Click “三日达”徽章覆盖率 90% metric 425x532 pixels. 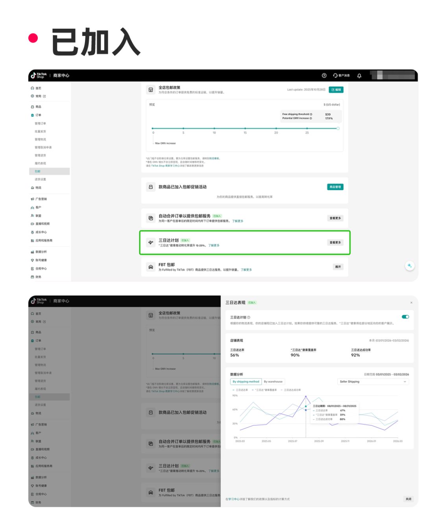tap(303, 352)
